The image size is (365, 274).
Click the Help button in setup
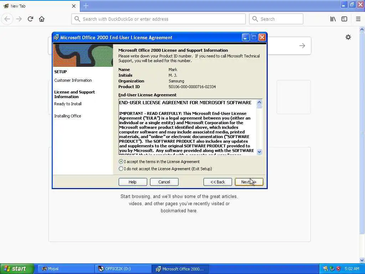click(x=133, y=182)
